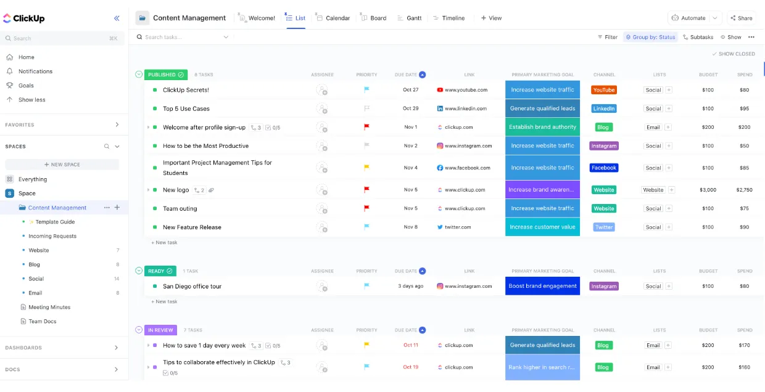Expand the Favorites section
This screenshot has height=392, width=765.
117,125
